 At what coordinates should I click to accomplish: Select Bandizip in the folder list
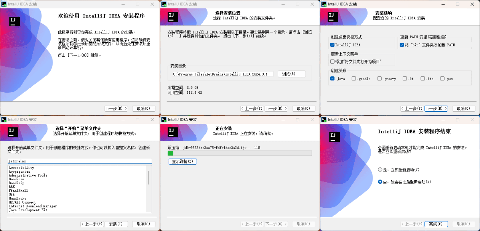(x=16, y=183)
